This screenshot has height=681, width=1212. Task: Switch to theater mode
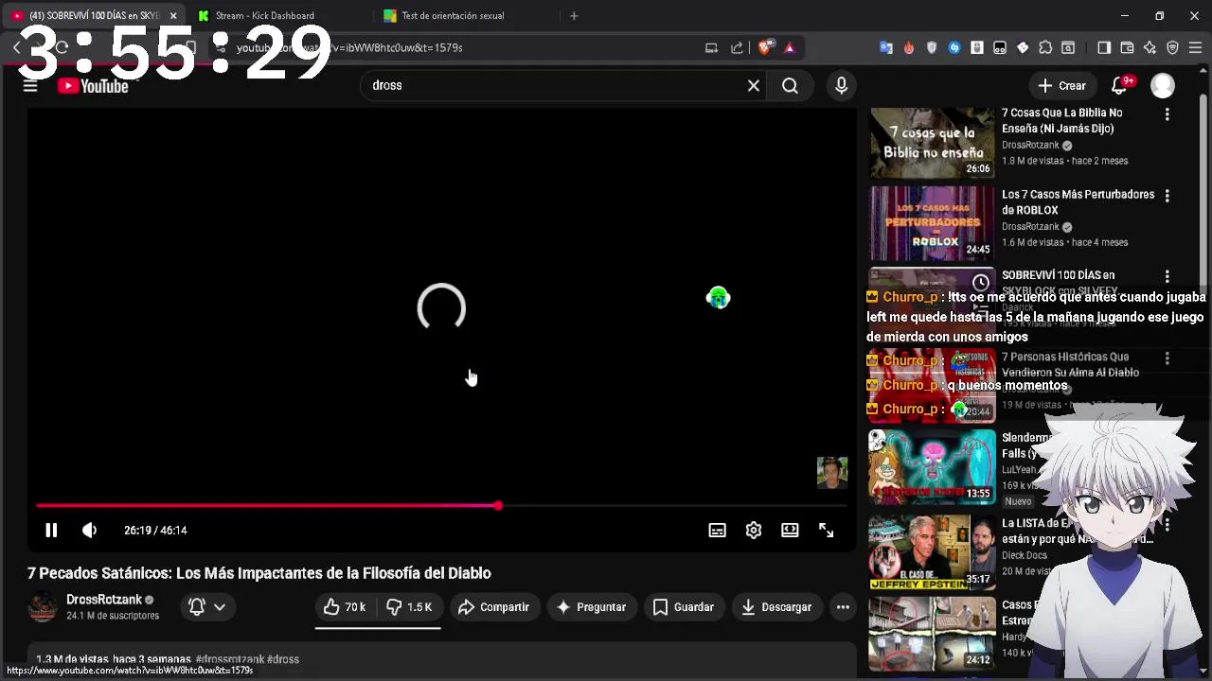(790, 531)
